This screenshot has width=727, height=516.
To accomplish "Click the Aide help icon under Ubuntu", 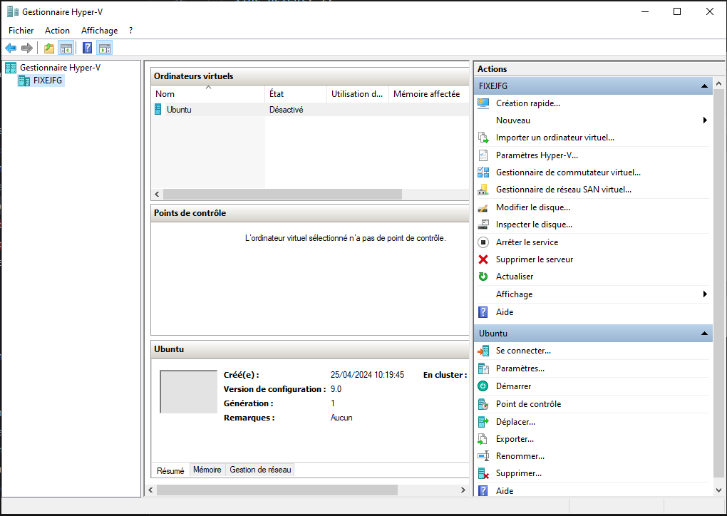I will (x=483, y=491).
